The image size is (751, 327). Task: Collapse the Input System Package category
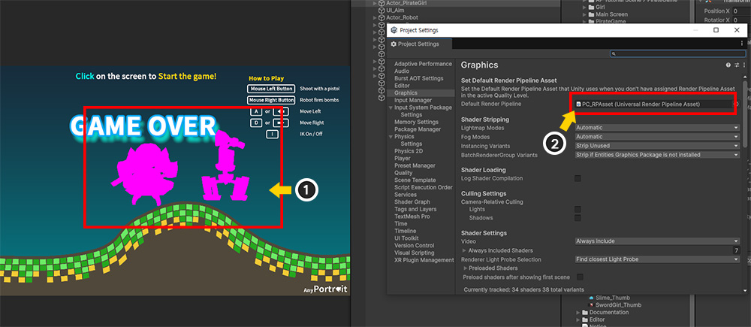(391, 108)
